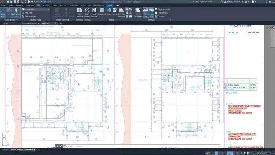Image resolution: width=275 pixels, height=155 pixels.
Task: Add a new layout with plus button
Action: (39, 150)
